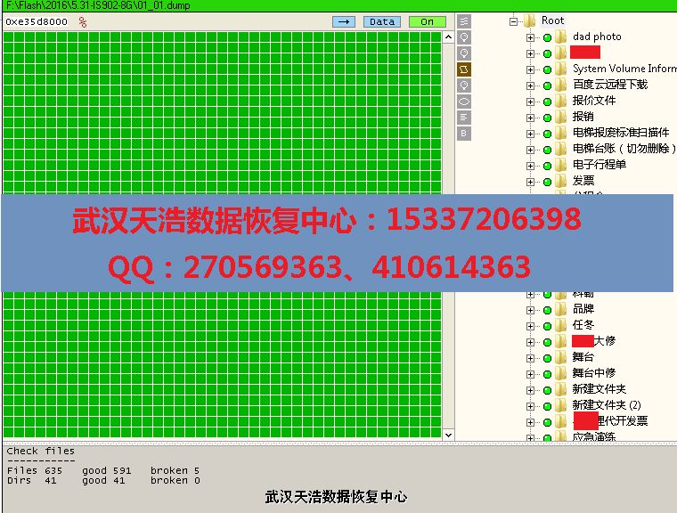Toggle the Data mode button
This screenshot has height=513, width=677.
[x=381, y=21]
